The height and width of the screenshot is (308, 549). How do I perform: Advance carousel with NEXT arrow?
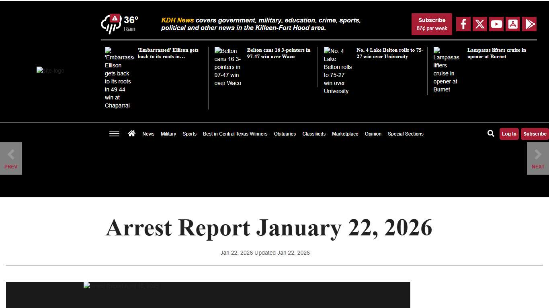[537, 158]
